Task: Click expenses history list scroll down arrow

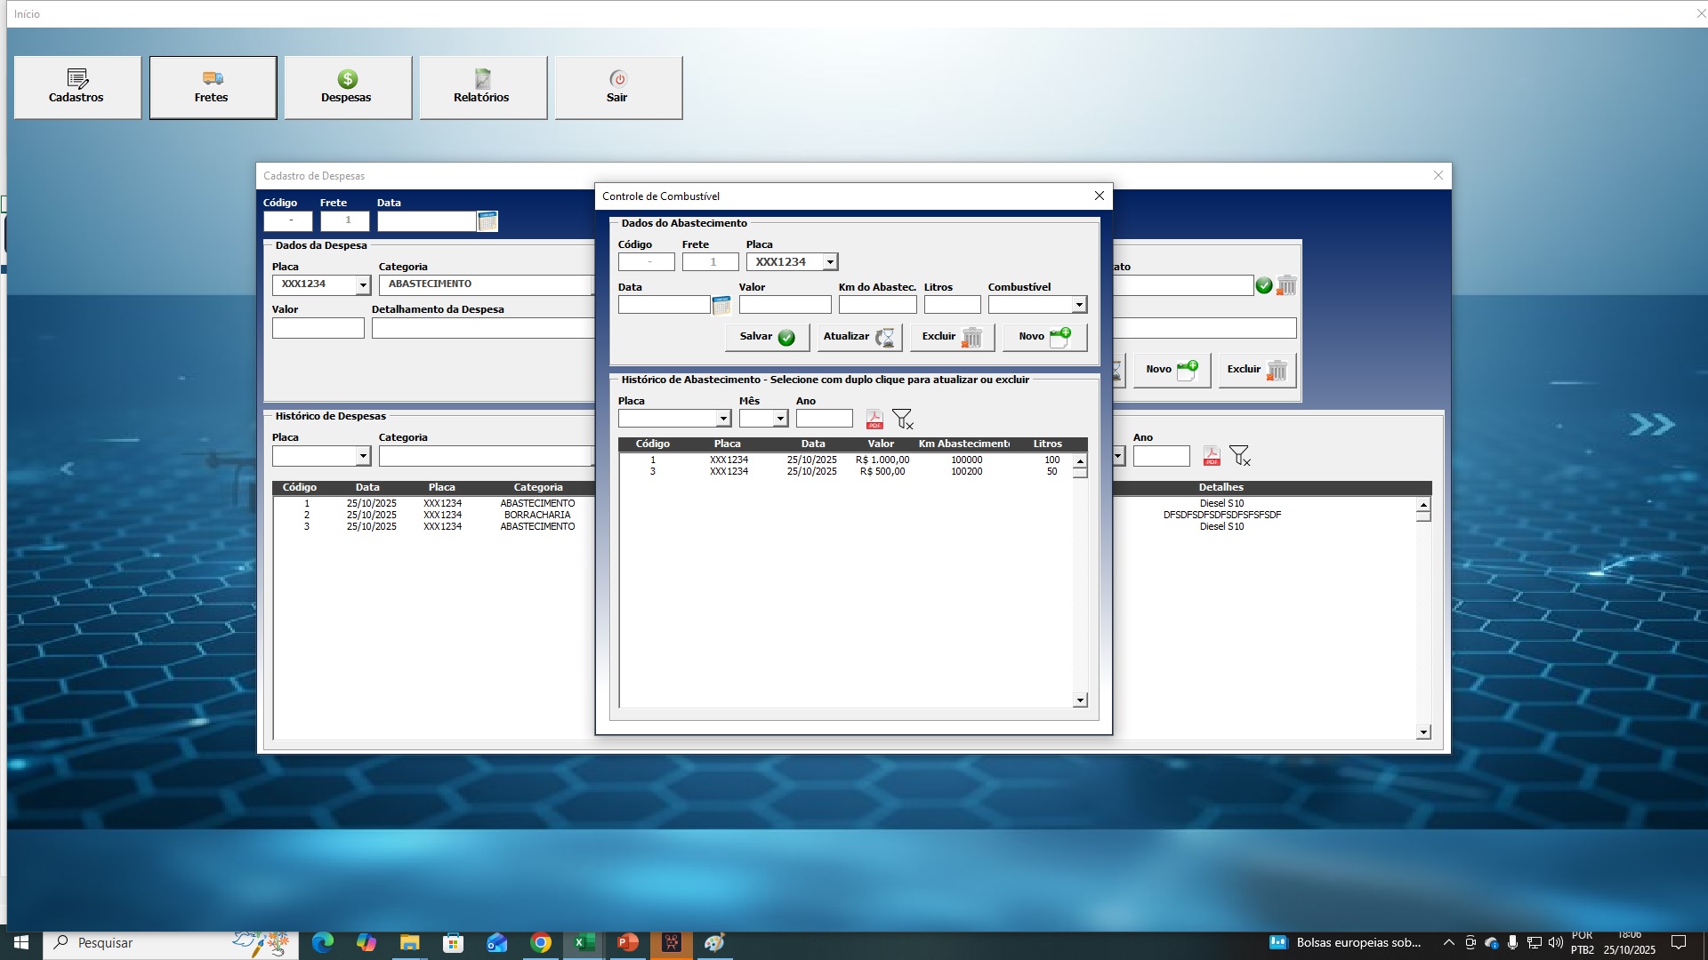Action: click(1423, 732)
